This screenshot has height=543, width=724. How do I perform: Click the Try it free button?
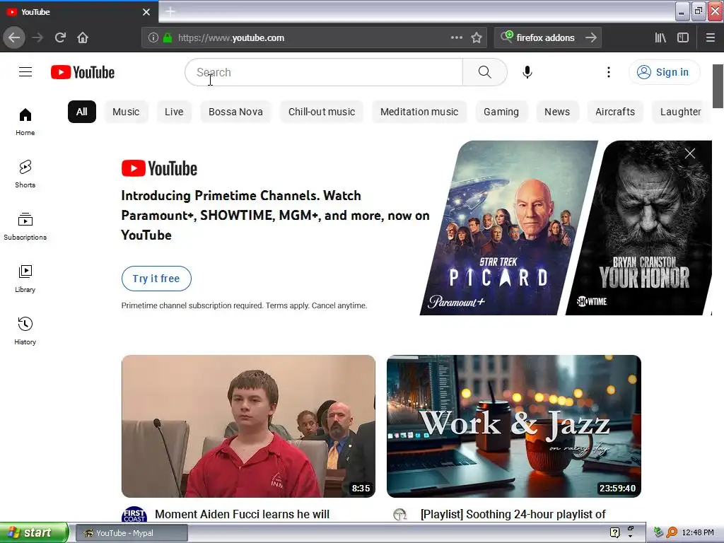click(156, 279)
